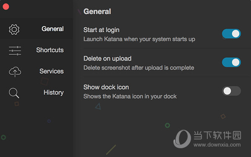Click 'Launch Katana when your system starts up'
Viewport: 251px width, 157px height.
click(x=139, y=39)
